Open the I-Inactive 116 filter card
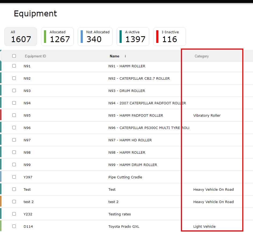Viewport: 253px width, 232px height. pos(170,37)
